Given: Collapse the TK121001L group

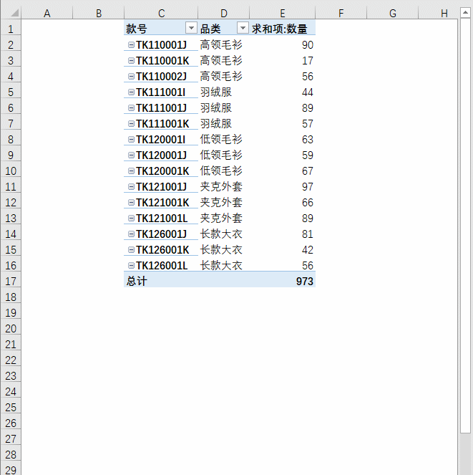Looking at the screenshot, I should [x=131, y=218].
